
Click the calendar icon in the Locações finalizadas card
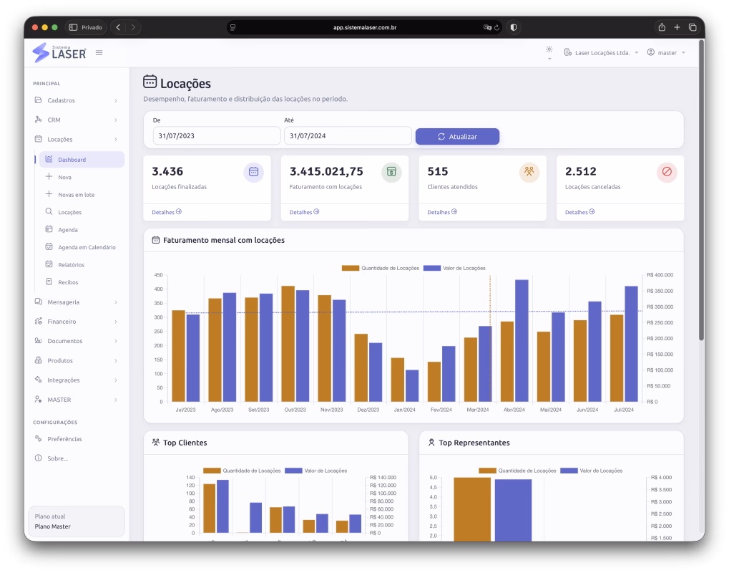[x=253, y=172]
